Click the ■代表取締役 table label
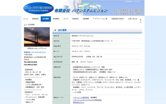The image size is (166, 104). tap(58, 62)
